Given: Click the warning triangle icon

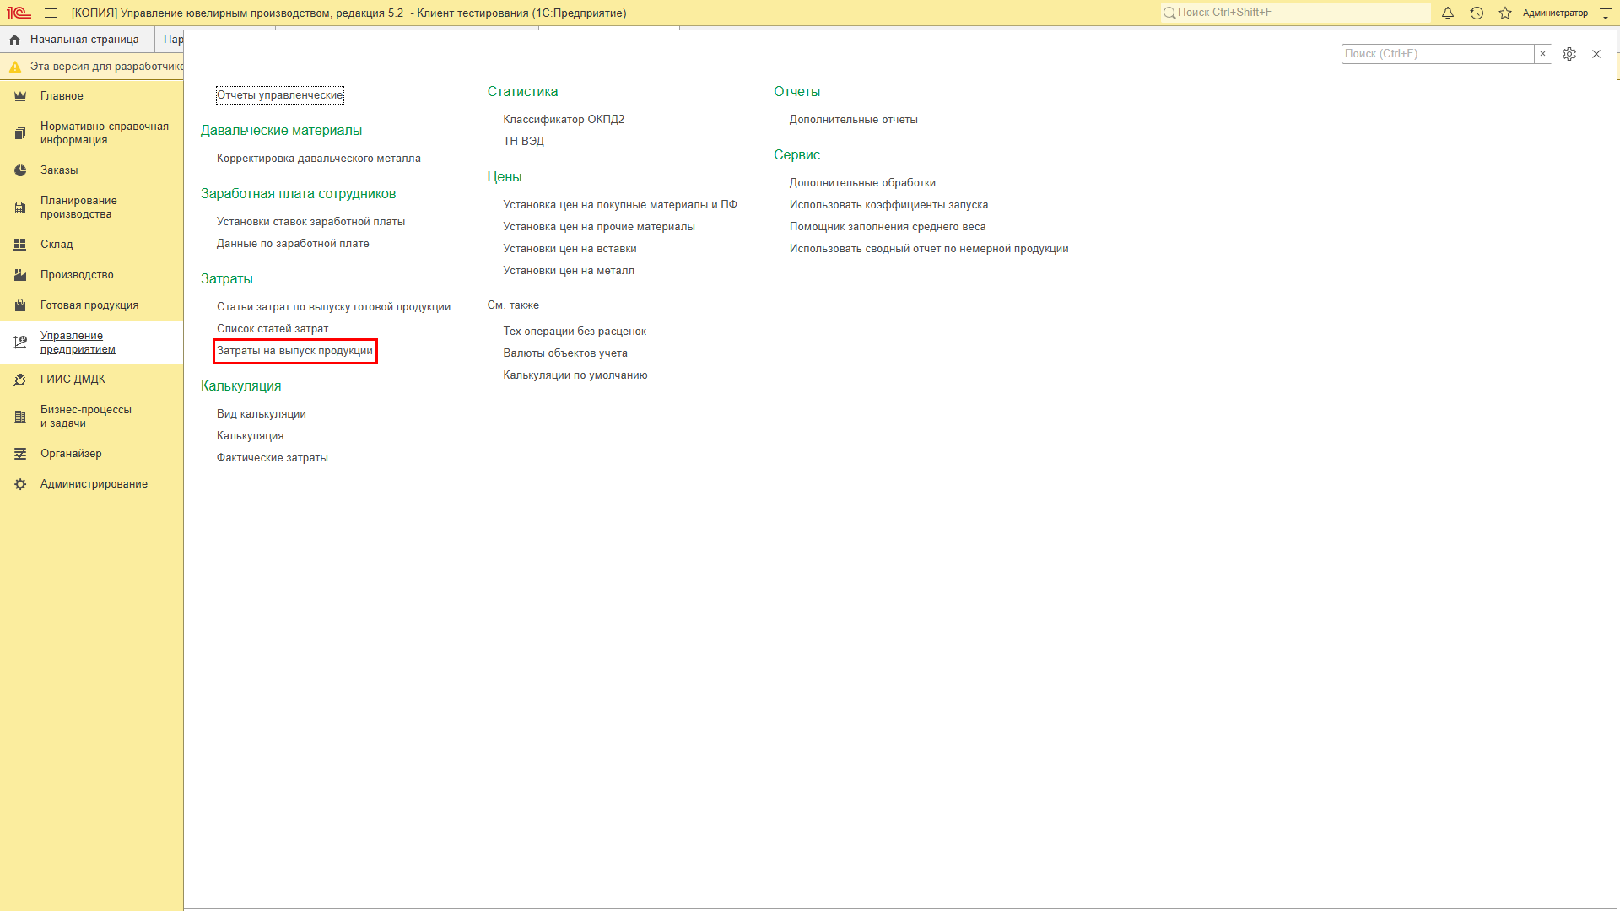Looking at the screenshot, I should (x=14, y=67).
